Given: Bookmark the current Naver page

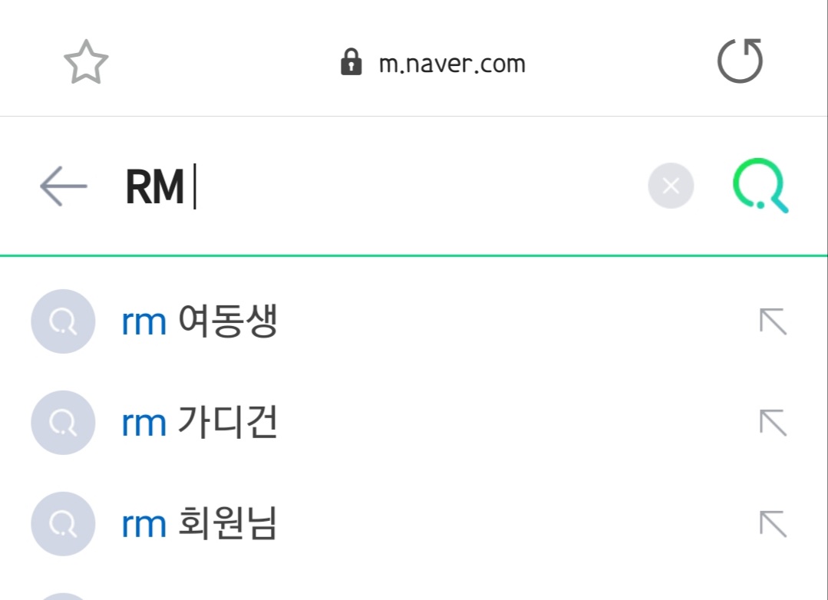Looking at the screenshot, I should coord(87,61).
